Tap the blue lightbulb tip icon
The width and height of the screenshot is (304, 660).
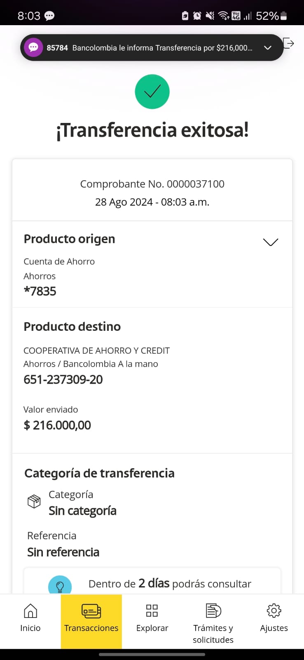60,585
